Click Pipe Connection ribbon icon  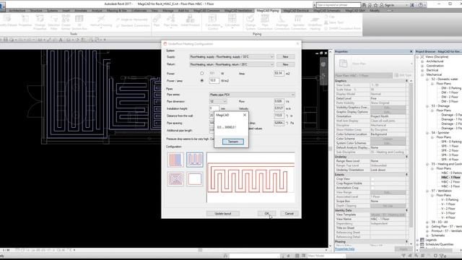265,22
